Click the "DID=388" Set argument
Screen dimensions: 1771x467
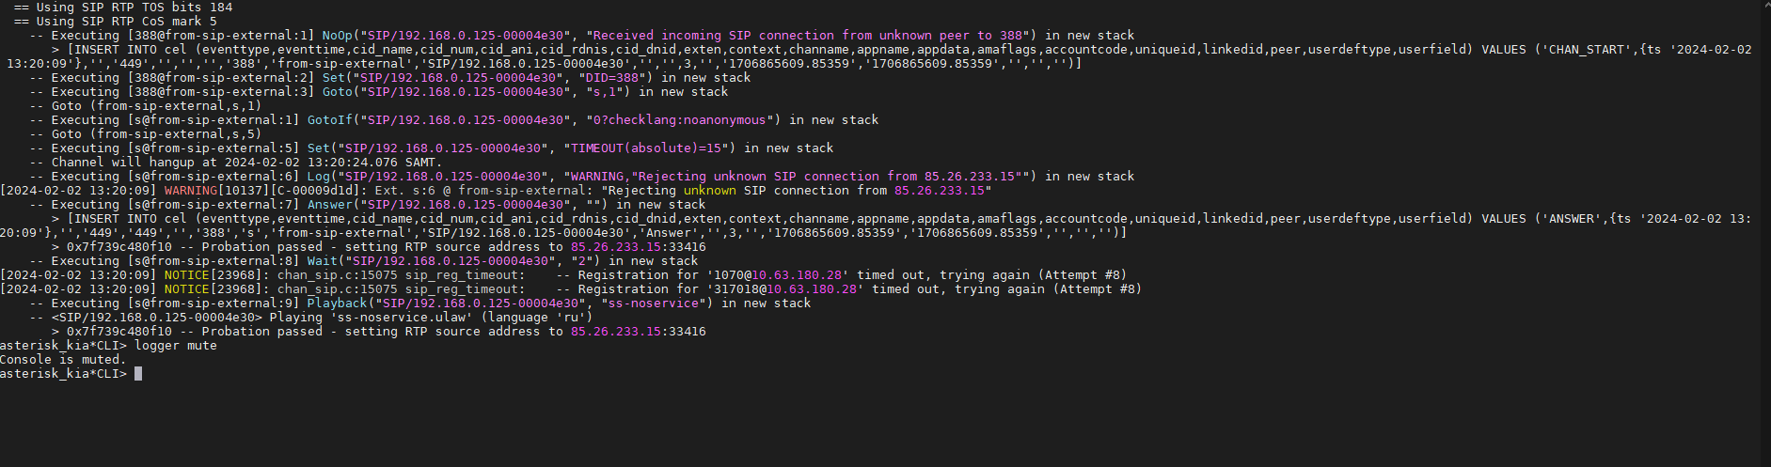[615, 78]
